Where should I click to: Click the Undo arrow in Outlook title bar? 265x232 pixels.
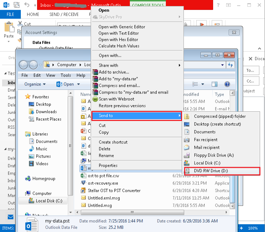[x=27, y=5]
